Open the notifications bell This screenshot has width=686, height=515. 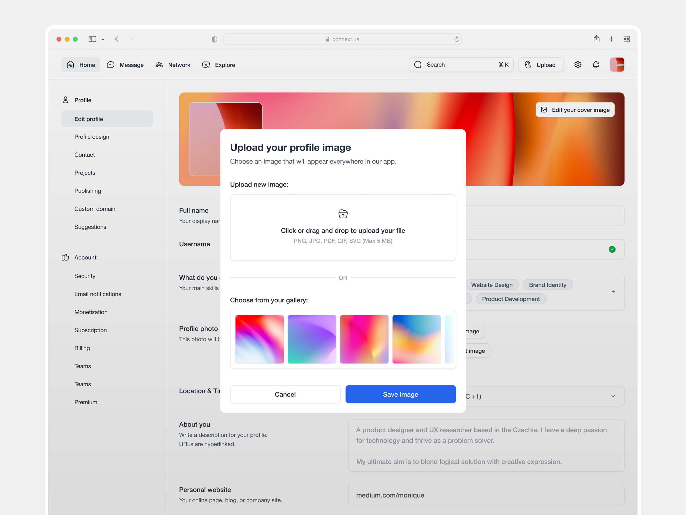tap(596, 65)
